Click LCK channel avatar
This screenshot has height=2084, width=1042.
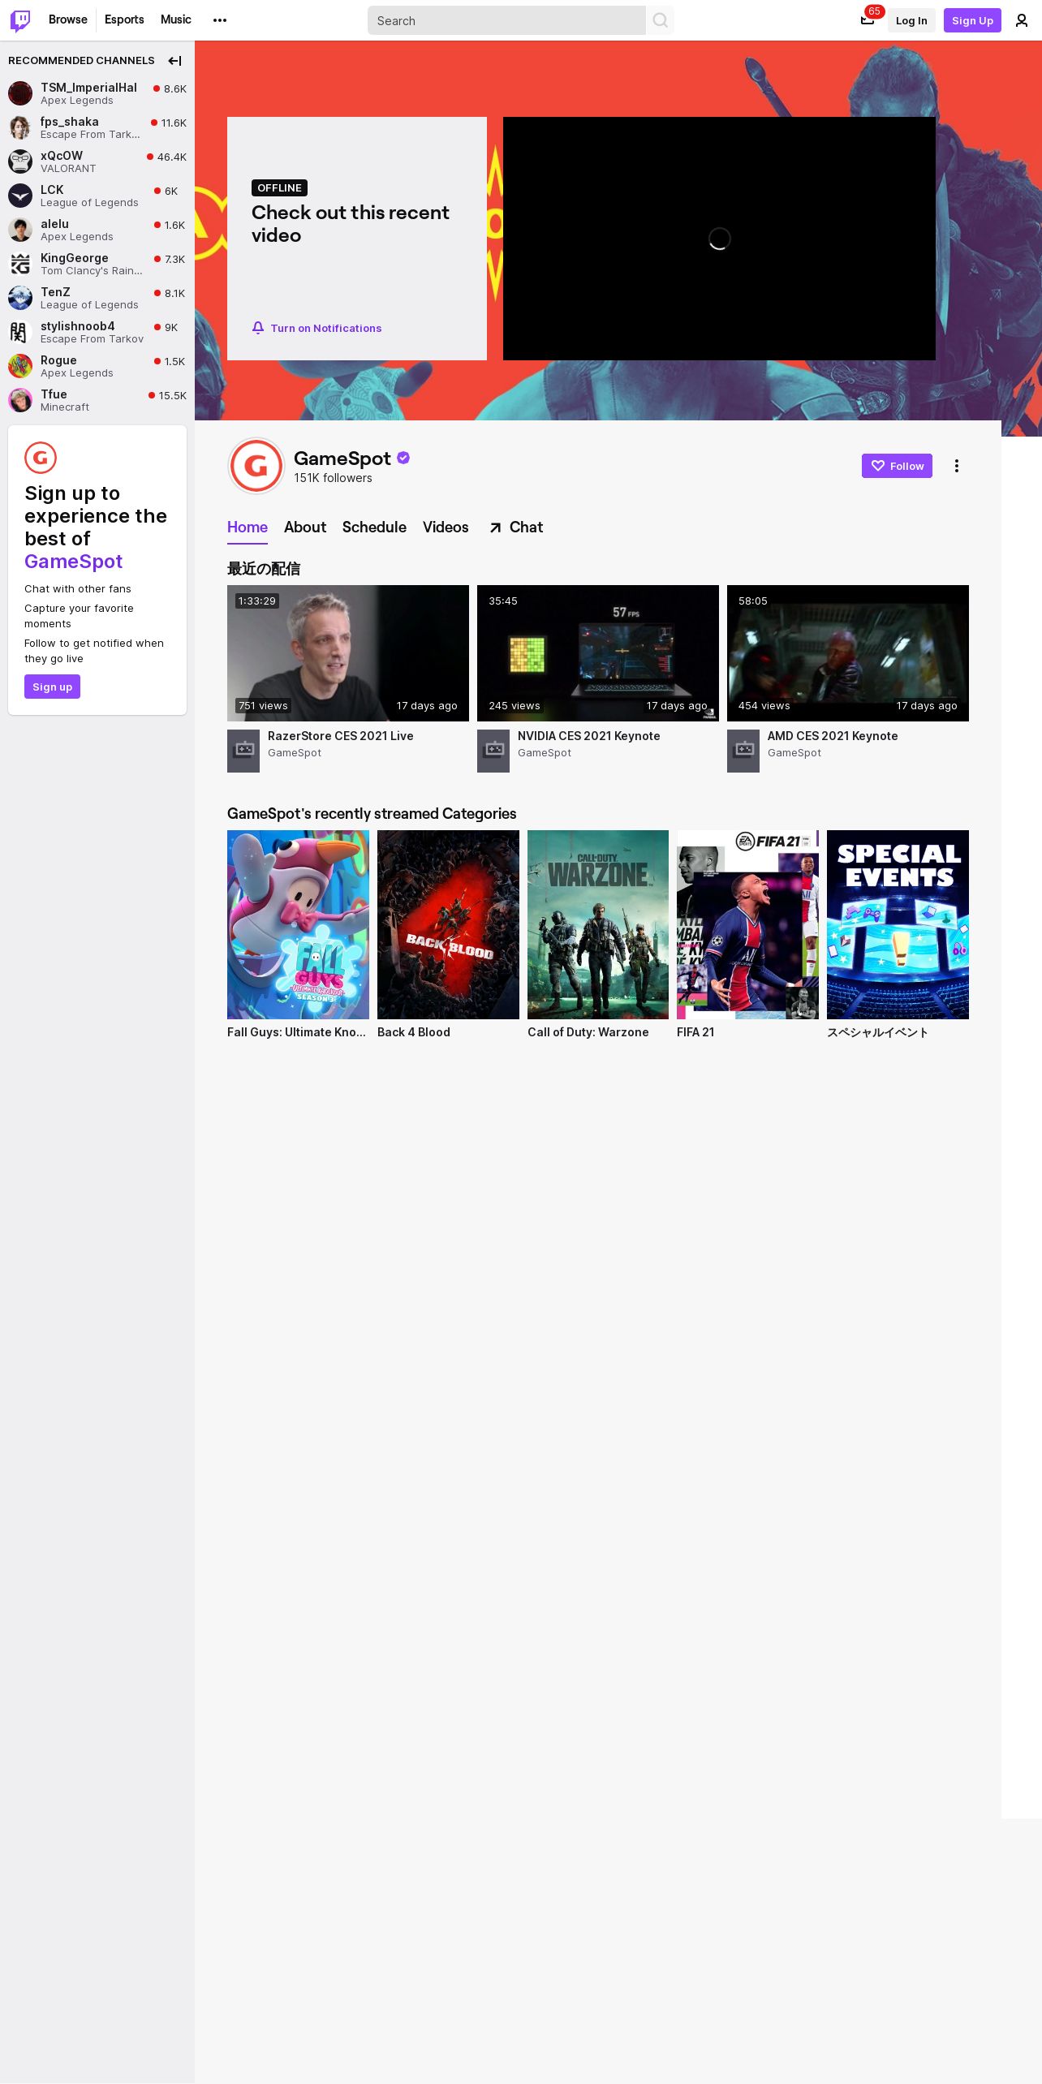pyautogui.click(x=20, y=196)
